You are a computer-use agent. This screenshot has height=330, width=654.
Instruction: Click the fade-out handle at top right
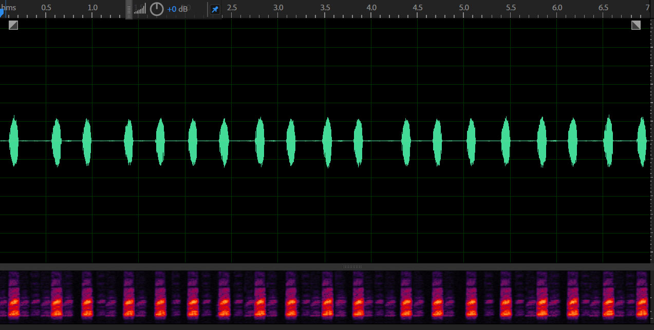pos(636,25)
